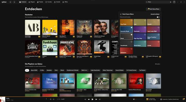Collapse the Nach Genre filtern dropdown
The image size is (186, 102).
pos(153,9)
